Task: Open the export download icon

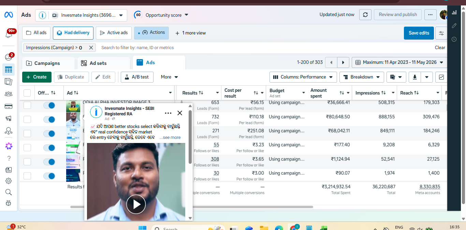Action: 415,77
